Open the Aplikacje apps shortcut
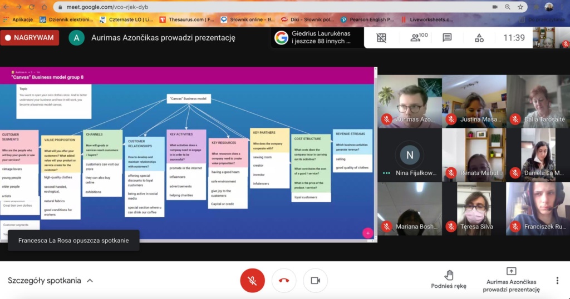The height and width of the screenshot is (299, 570). point(18,19)
